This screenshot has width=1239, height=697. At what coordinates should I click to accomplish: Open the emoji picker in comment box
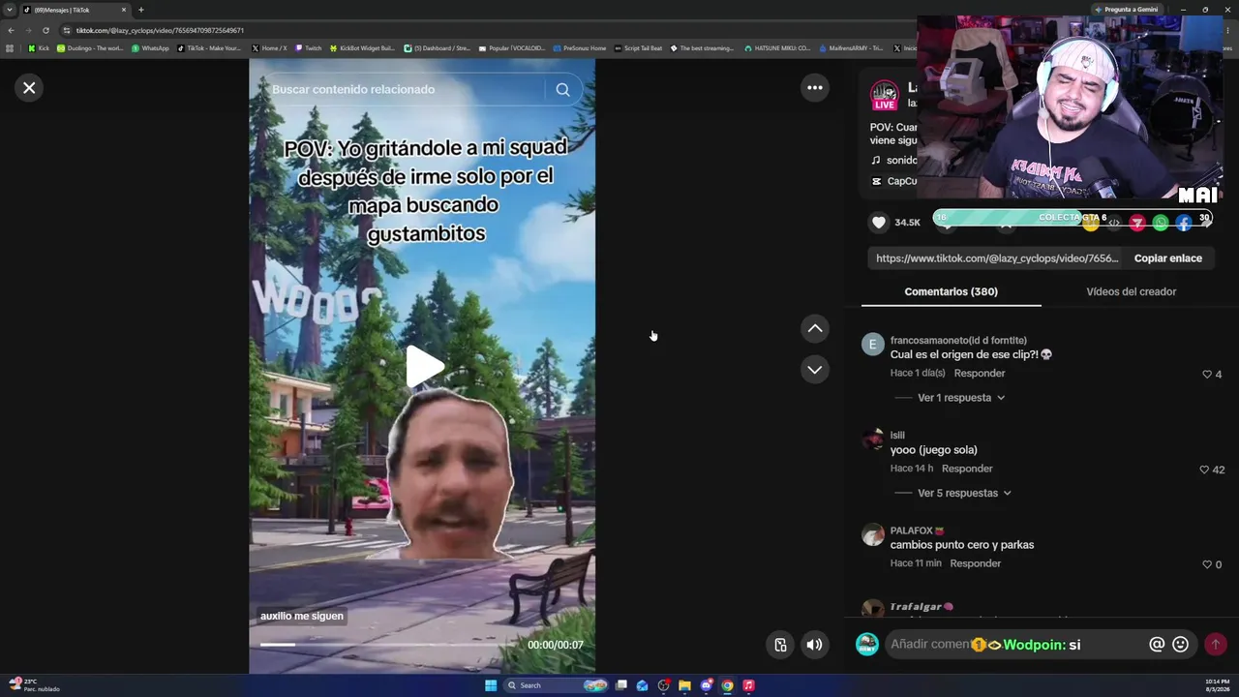pyautogui.click(x=1181, y=645)
